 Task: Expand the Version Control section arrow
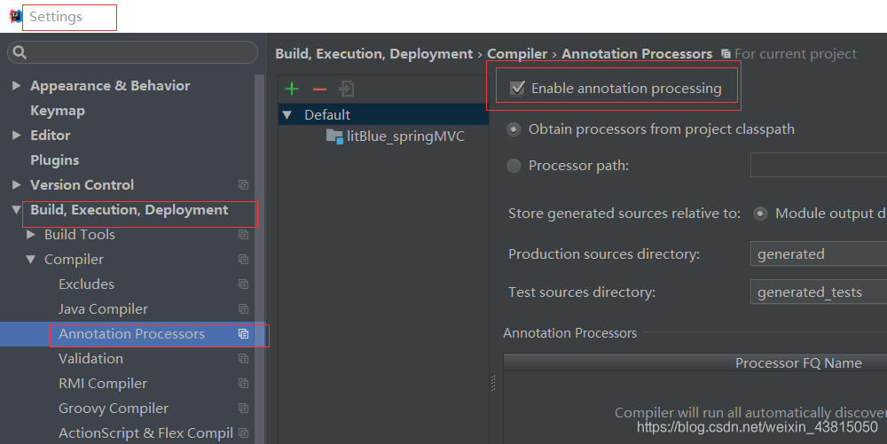[16, 185]
